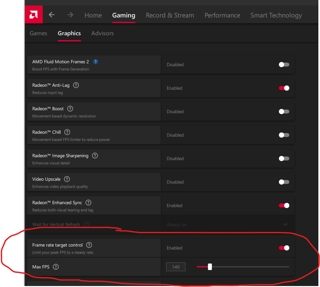Click the 'Reduces input lag' description

pyautogui.click(x=48, y=93)
